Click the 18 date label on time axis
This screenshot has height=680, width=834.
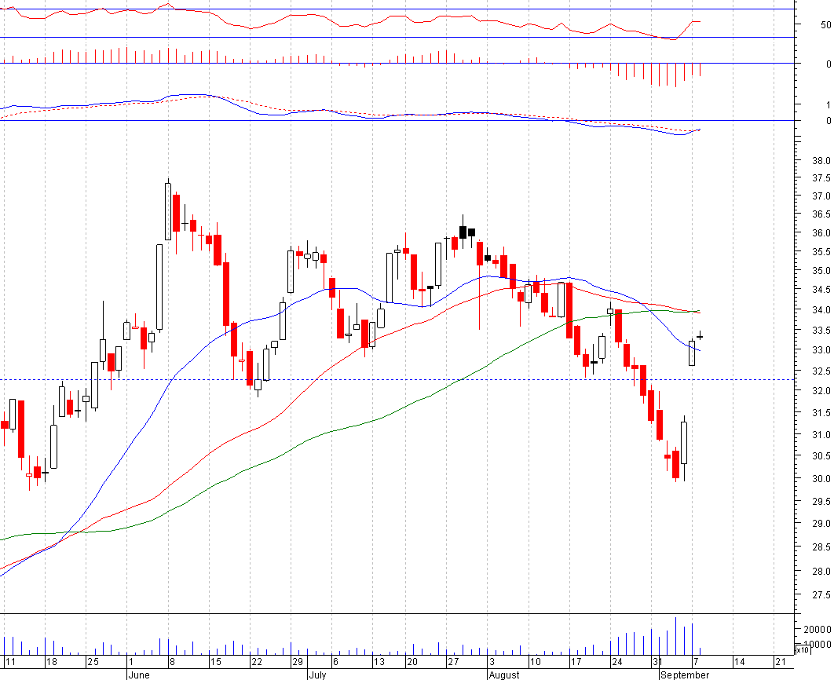tap(52, 662)
